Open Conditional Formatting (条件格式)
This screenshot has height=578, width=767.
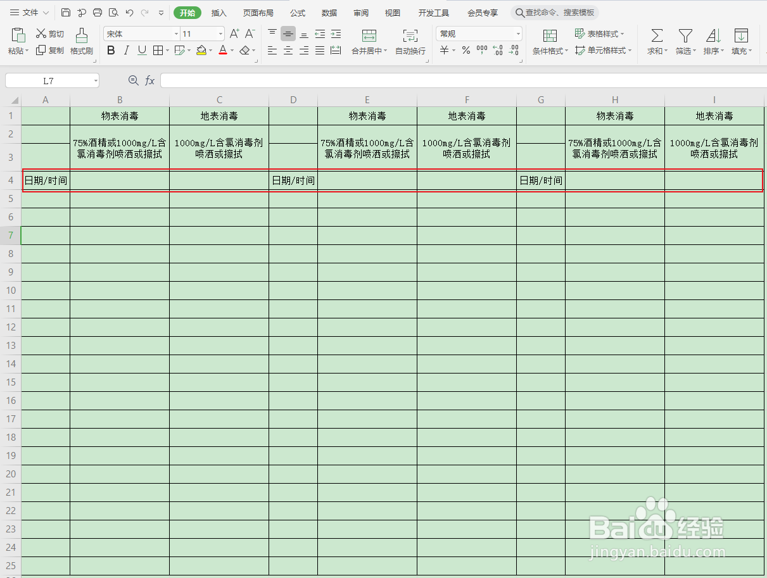(550, 42)
